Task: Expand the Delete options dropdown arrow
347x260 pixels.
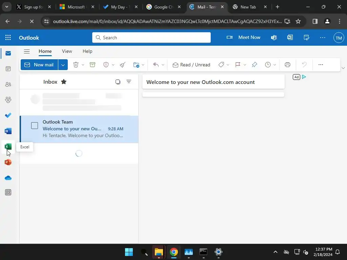Action: click(83, 65)
